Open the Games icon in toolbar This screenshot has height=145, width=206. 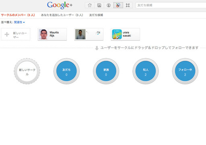[x=128, y=5]
